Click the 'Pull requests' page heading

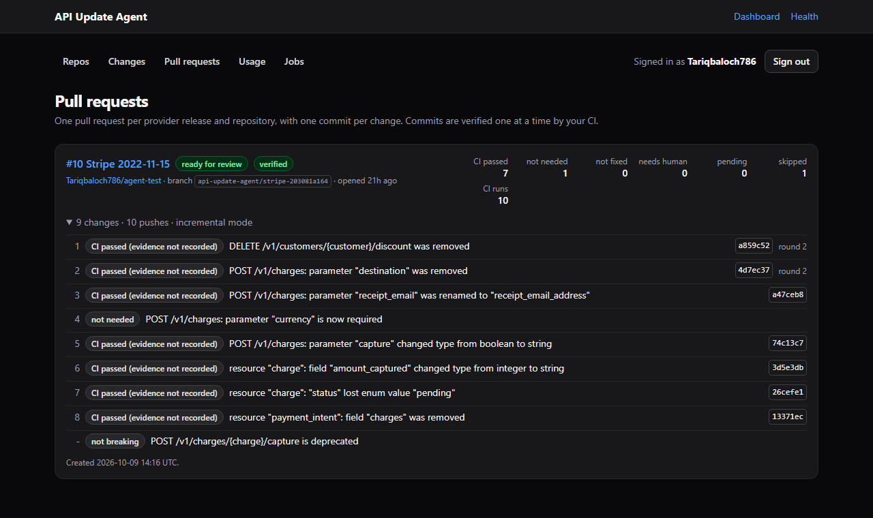point(102,102)
